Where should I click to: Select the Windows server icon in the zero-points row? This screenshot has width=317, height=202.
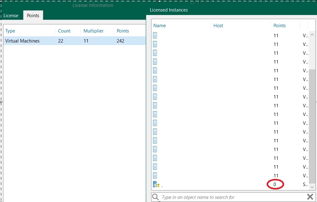point(156,184)
